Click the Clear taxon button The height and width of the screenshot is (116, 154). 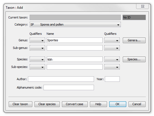point(20,104)
